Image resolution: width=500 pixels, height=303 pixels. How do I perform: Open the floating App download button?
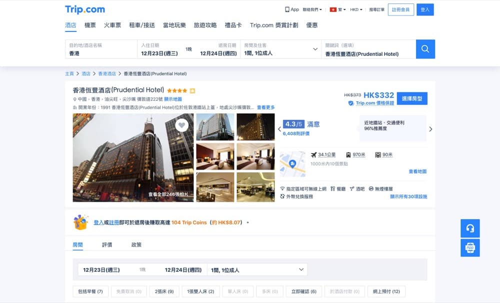(x=470, y=248)
